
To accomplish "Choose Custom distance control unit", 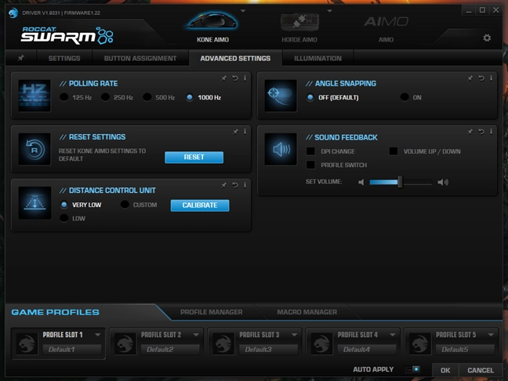I will click(x=125, y=205).
